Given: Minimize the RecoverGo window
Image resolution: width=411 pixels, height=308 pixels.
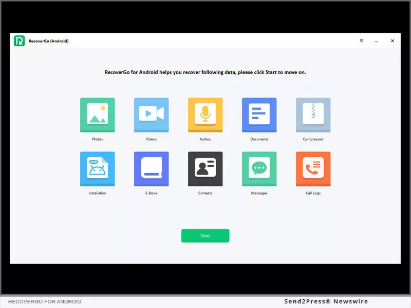Looking at the screenshot, I should pos(377,41).
